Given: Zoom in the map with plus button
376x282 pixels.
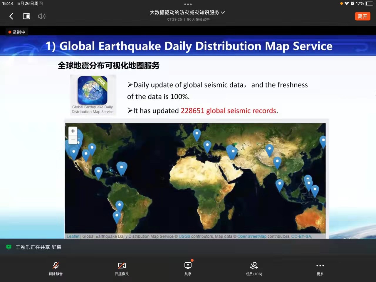Looking at the screenshot, I should pyautogui.click(x=73, y=131).
